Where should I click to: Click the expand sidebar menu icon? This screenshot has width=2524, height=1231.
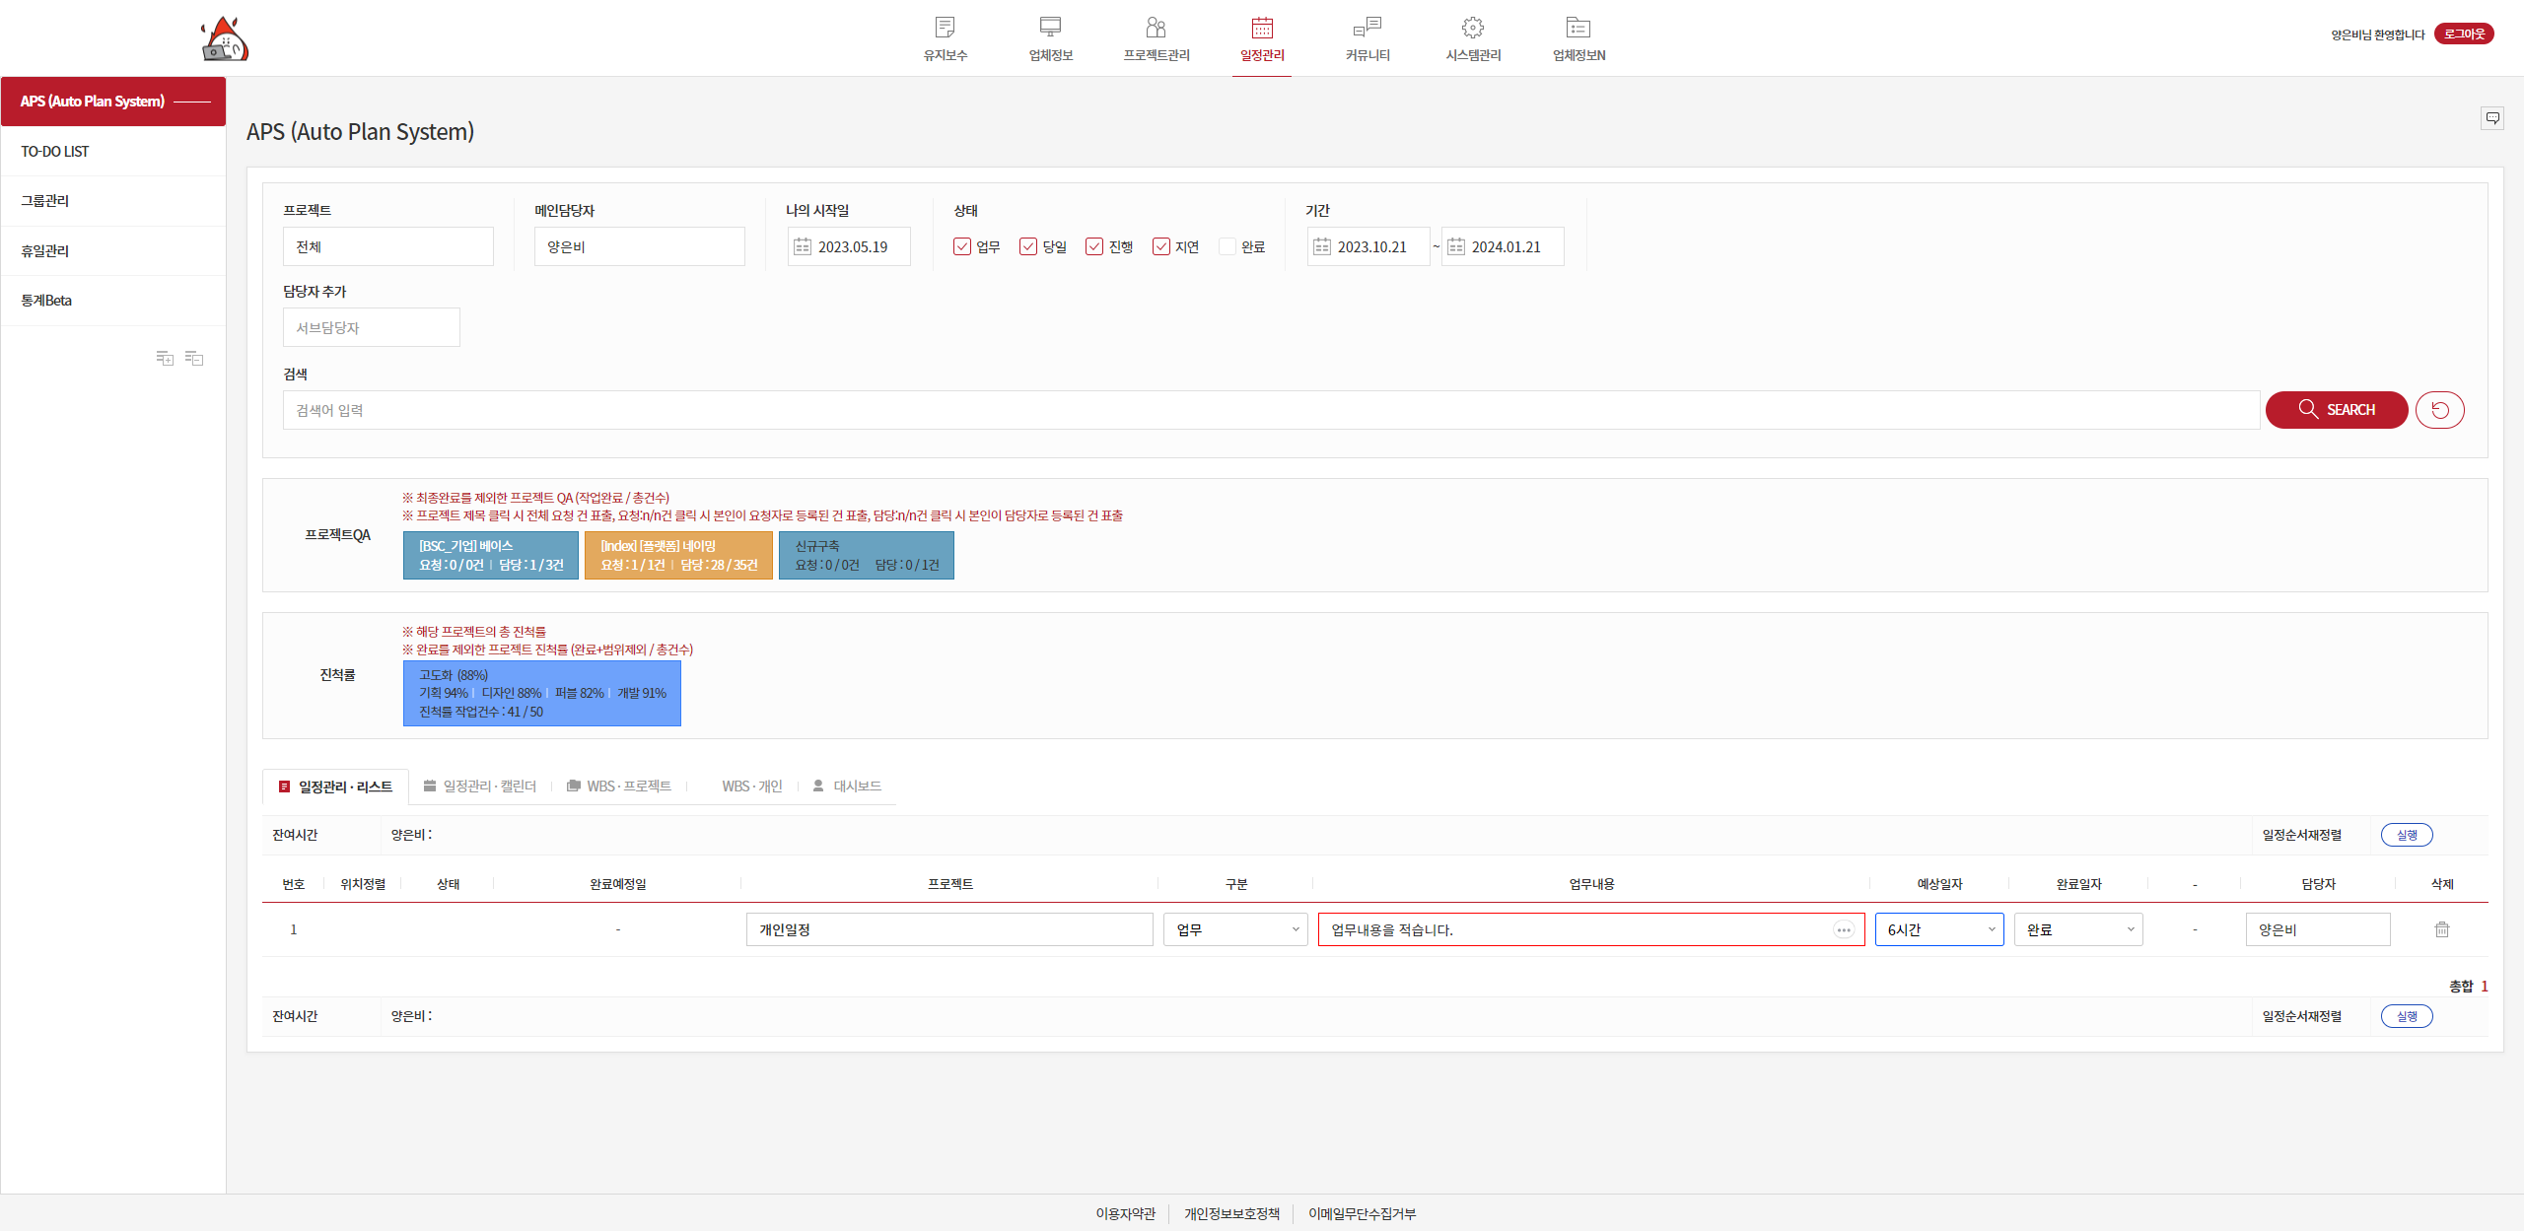pyautogui.click(x=165, y=359)
